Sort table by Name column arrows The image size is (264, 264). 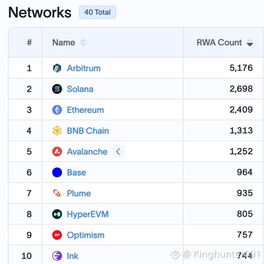tap(83, 42)
